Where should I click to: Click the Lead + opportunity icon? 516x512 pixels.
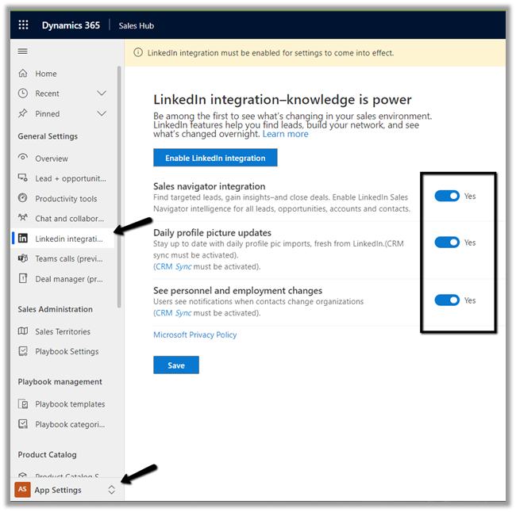(23, 178)
